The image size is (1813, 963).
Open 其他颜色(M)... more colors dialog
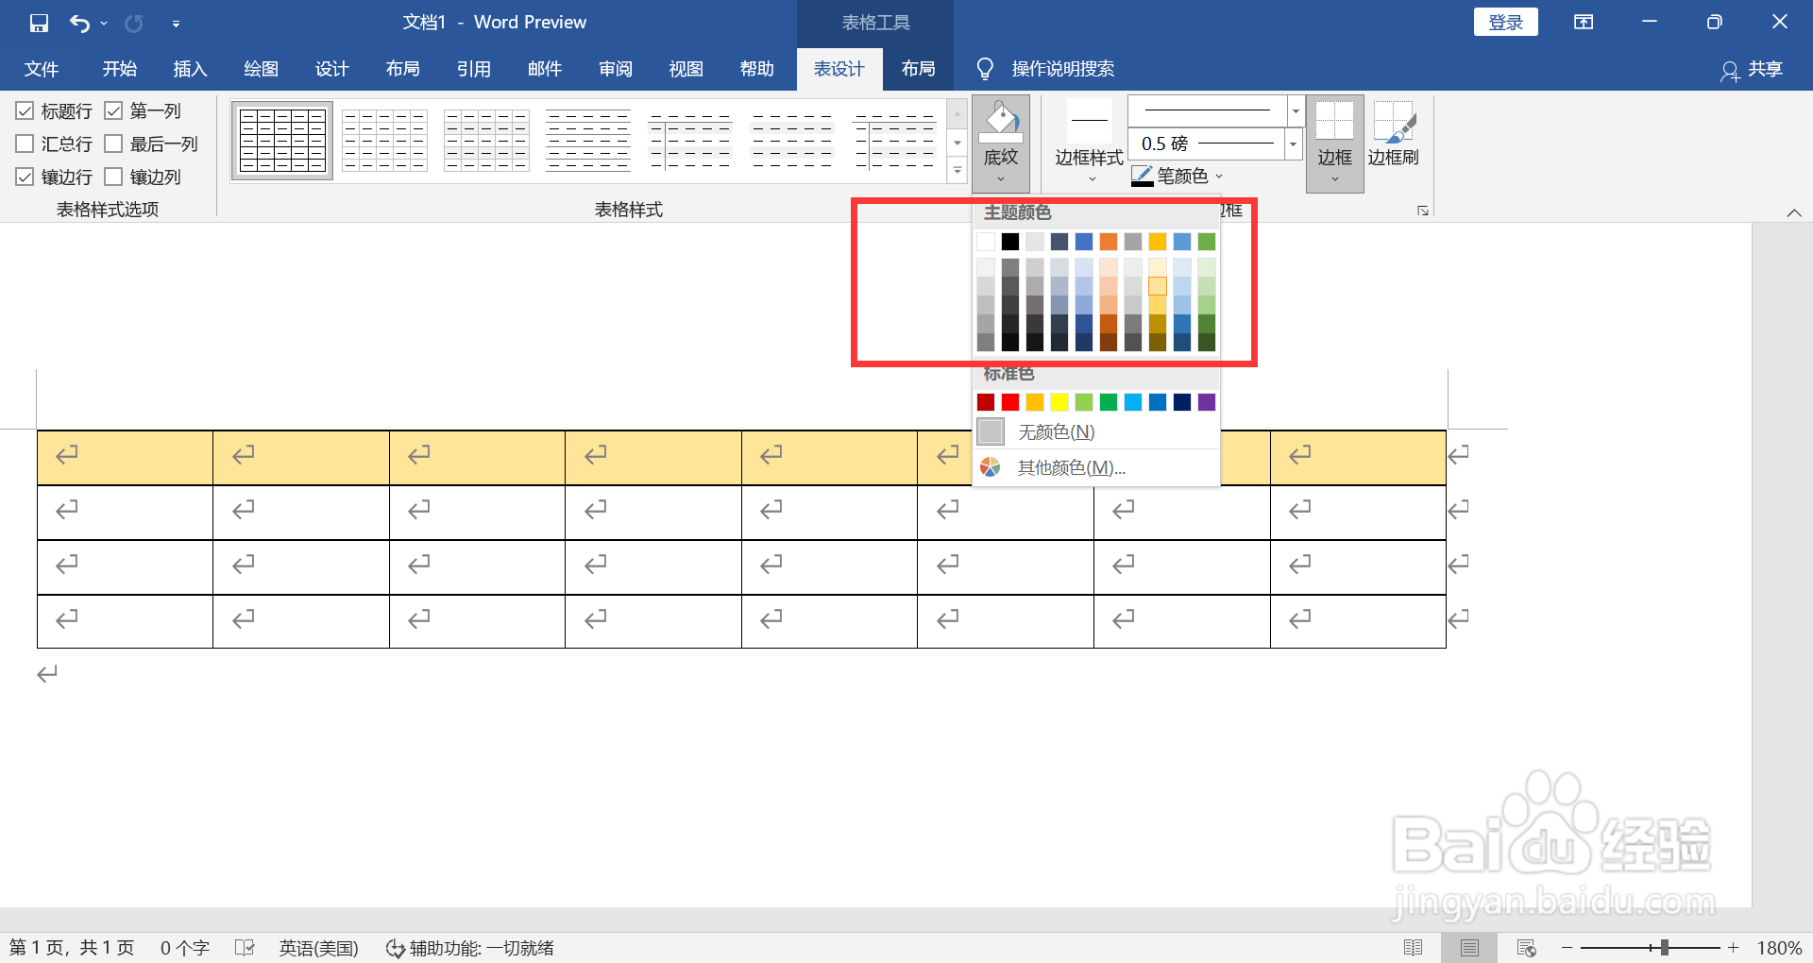click(x=1096, y=467)
